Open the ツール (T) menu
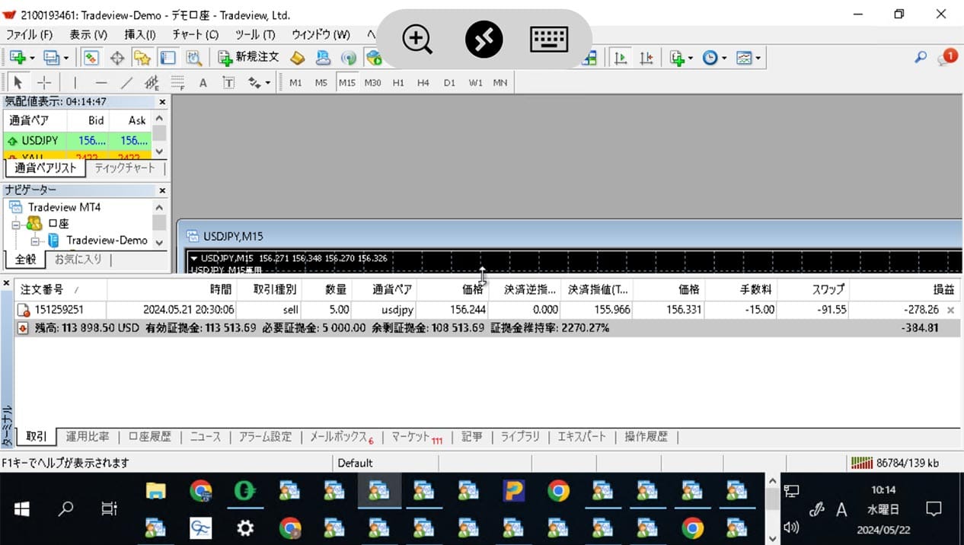 [x=255, y=34]
